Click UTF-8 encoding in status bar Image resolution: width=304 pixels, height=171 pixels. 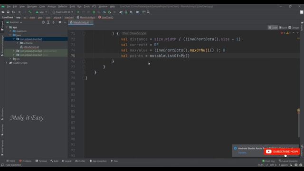click(273, 165)
